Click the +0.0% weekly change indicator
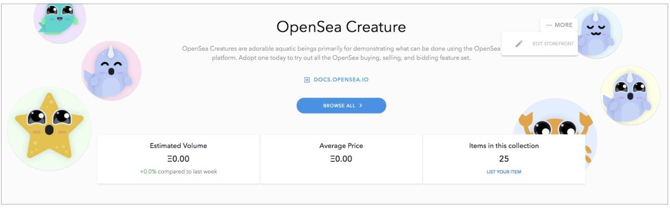Screen dimensions: 670x209 pyautogui.click(x=148, y=172)
